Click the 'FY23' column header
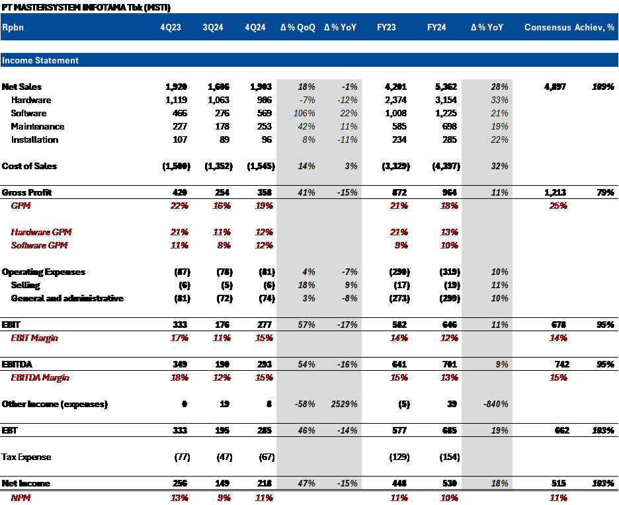The width and height of the screenshot is (619, 505). click(386, 27)
